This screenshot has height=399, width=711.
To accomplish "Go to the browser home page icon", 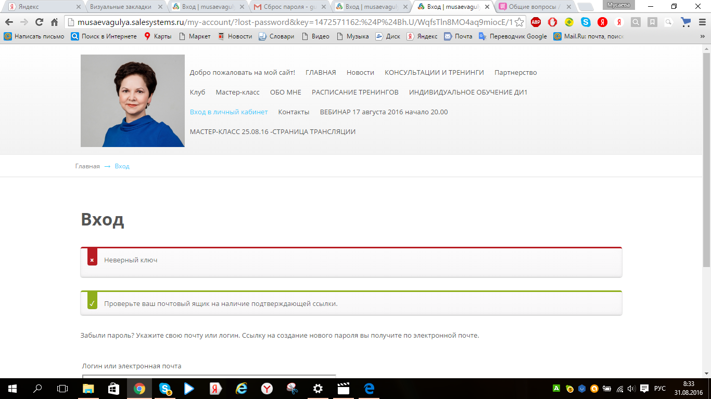I will click(x=54, y=22).
